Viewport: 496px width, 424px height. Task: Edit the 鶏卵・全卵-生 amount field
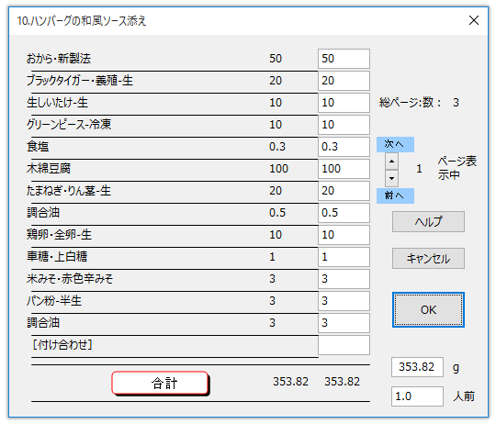344,235
